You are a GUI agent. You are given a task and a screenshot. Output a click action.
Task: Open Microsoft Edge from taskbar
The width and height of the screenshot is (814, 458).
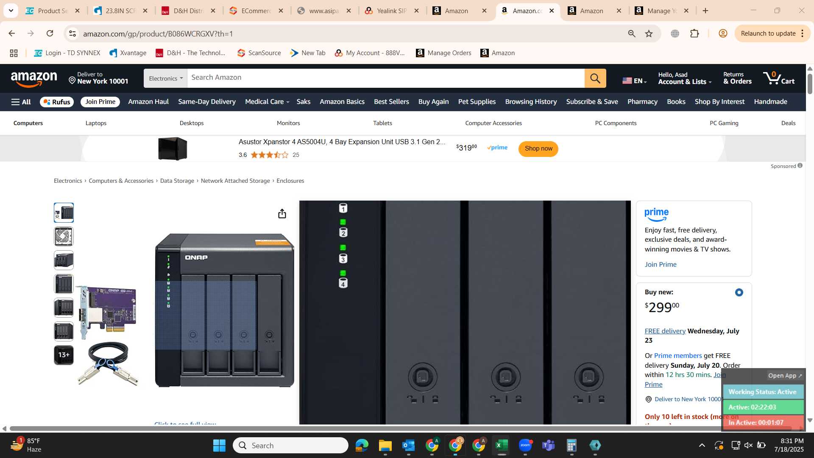click(x=362, y=445)
